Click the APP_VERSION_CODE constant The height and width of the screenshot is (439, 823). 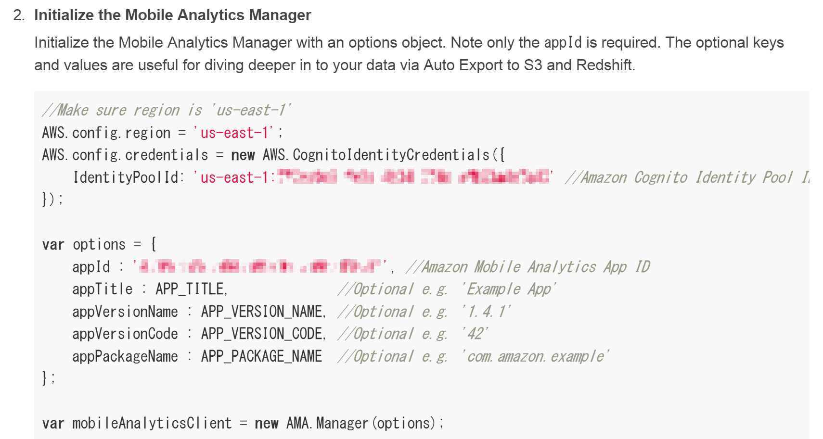pos(263,334)
